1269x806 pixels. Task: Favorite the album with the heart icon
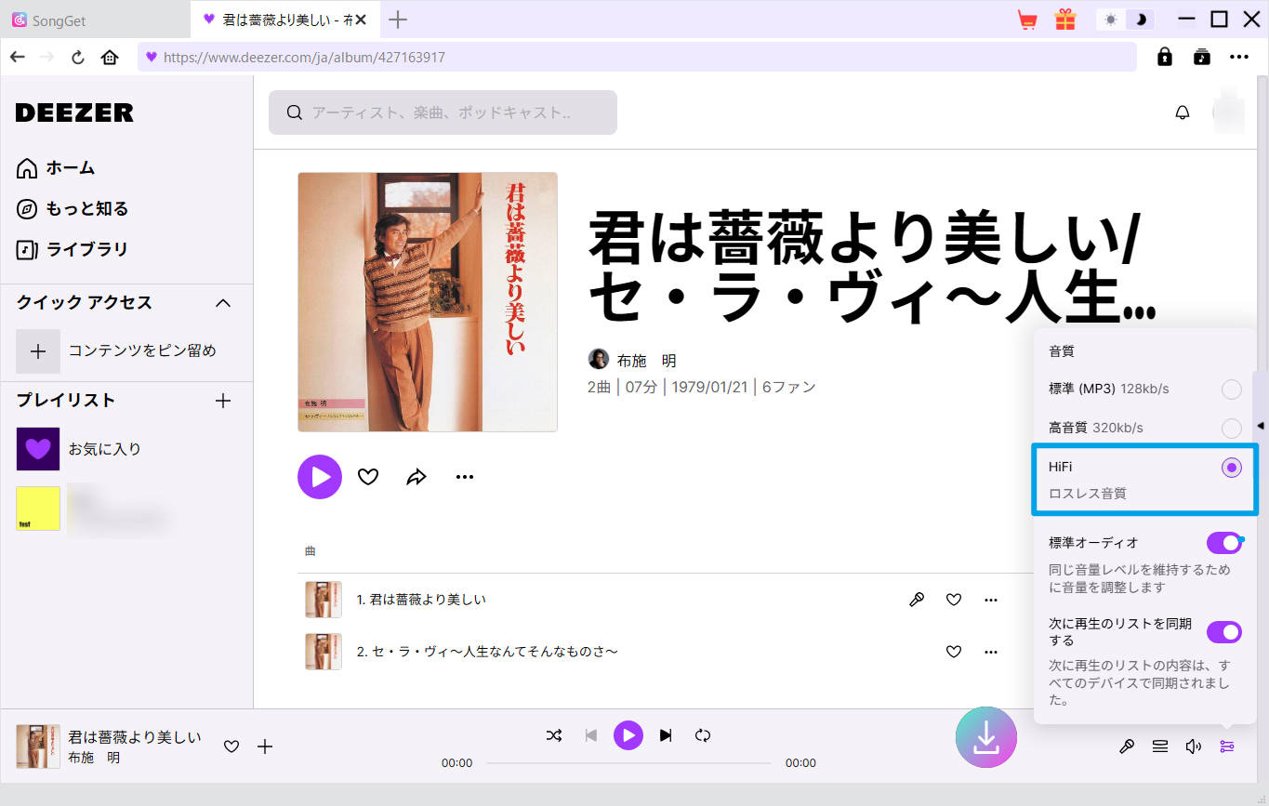click(x=368, y=477)
